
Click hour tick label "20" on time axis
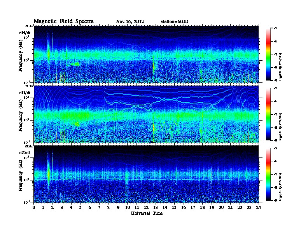point(221,207)
